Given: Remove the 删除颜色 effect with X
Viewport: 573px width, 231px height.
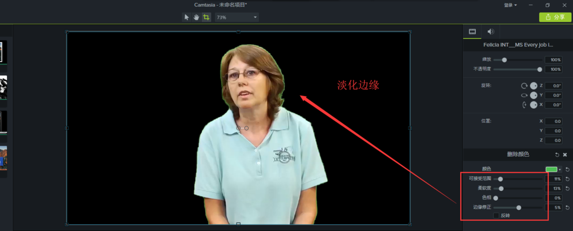Looking at the screenshot, I should (565, 155).
